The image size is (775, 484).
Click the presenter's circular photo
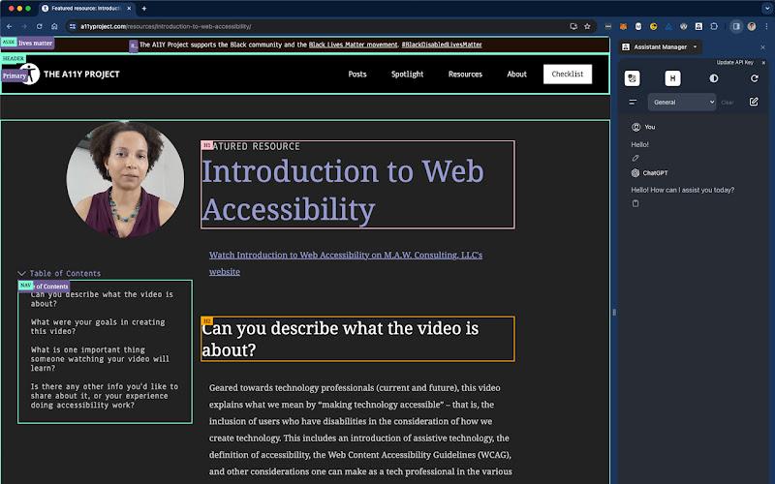coord(125,180)
